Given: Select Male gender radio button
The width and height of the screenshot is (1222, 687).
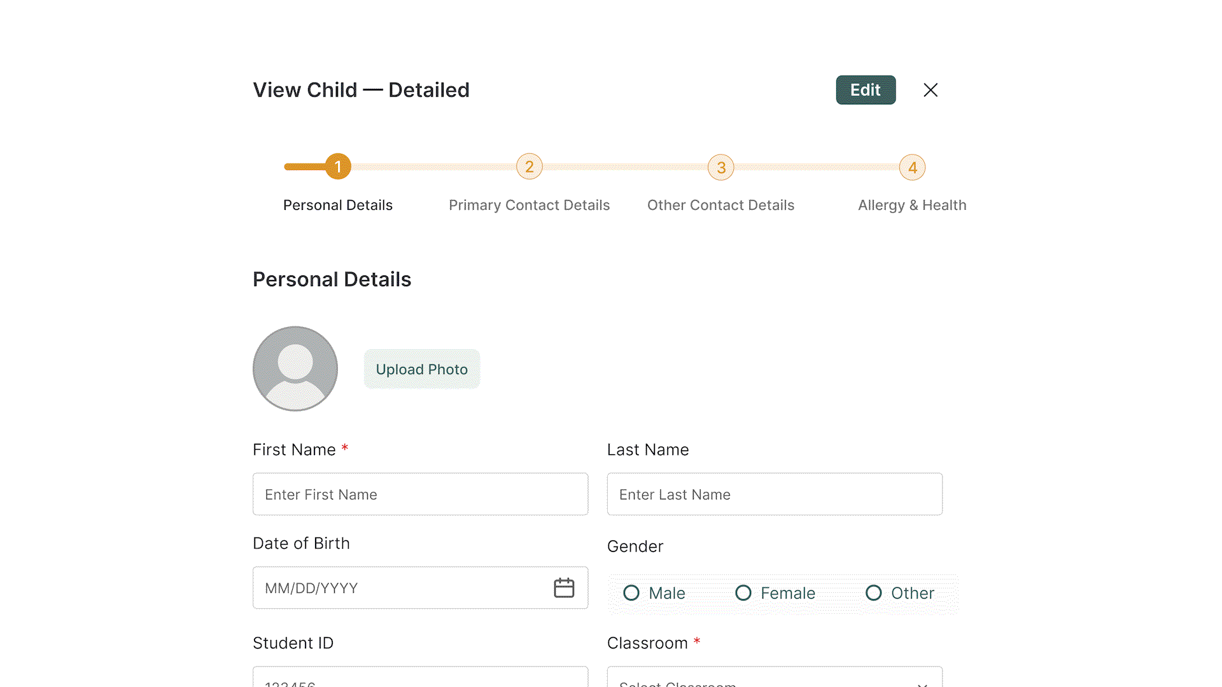Looking at the screenshot, I should (x=631, y=593).
